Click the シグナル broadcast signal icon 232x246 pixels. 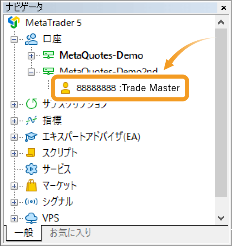(31, 202)
